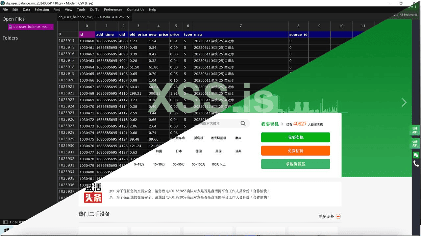This screenshot has width=421, height=236.
Task: Choose the 美国 country filter
Action: (x=218, y=151)
